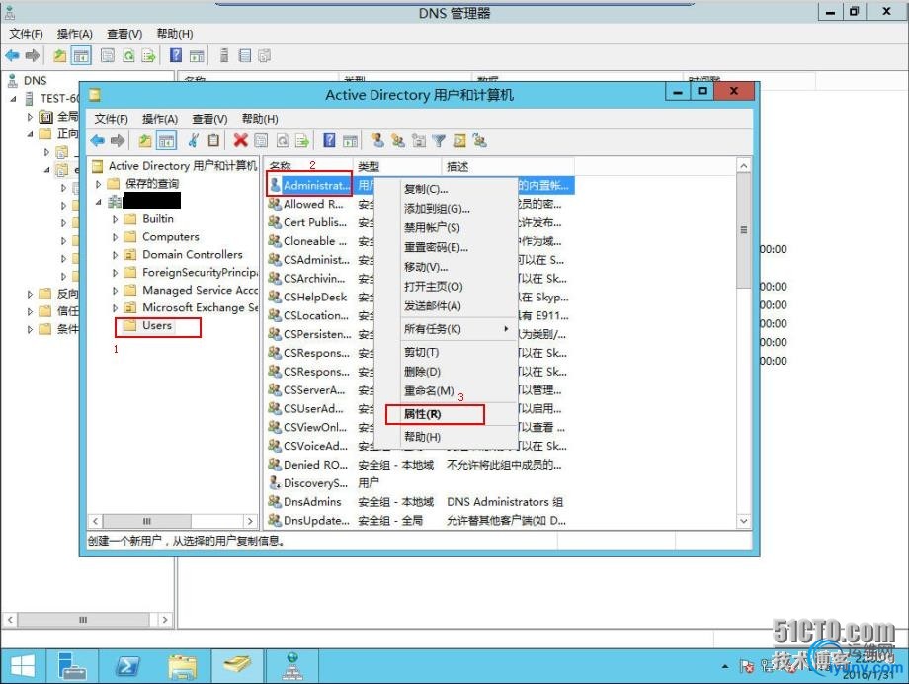
Task: Click Export list icon in Active Directory toolbar
Action: pyautogui.click(x=302, y=141)
